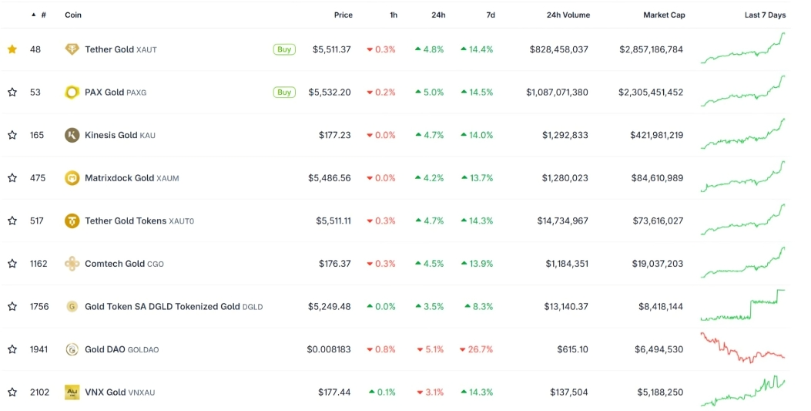Screen dimensions: 811x411
Task: View Matrixdock Gold 7-day sparkline
Action: [743, 177]
